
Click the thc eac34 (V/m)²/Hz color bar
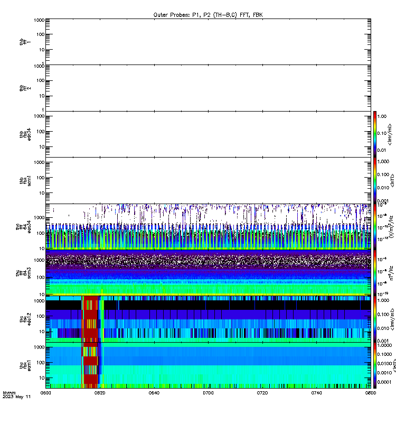tap(375, 227)
